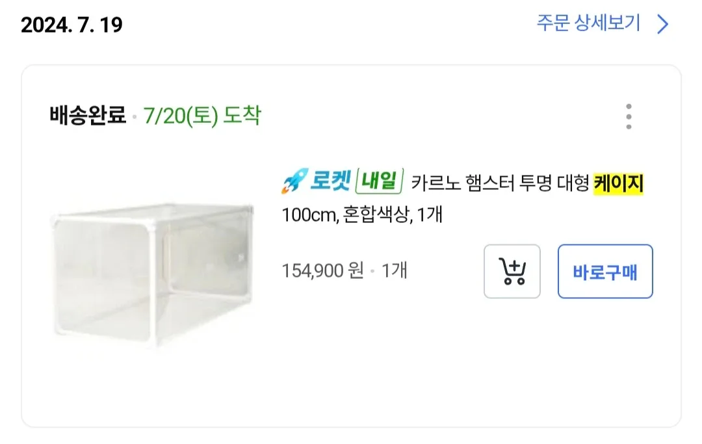The width and height of the screenshot is (702, 444).
Task: Click the 7/20(토) 도착 arrival date
Action: pyautogui.click(x=202, y=116)
